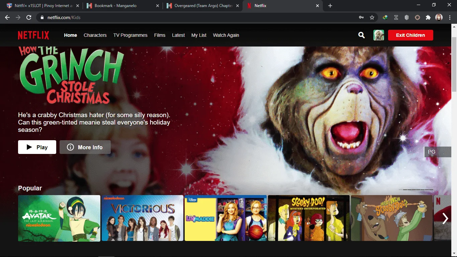The image size is (457, 257).
Task: Go back in the browser
Action: point(7,17)
